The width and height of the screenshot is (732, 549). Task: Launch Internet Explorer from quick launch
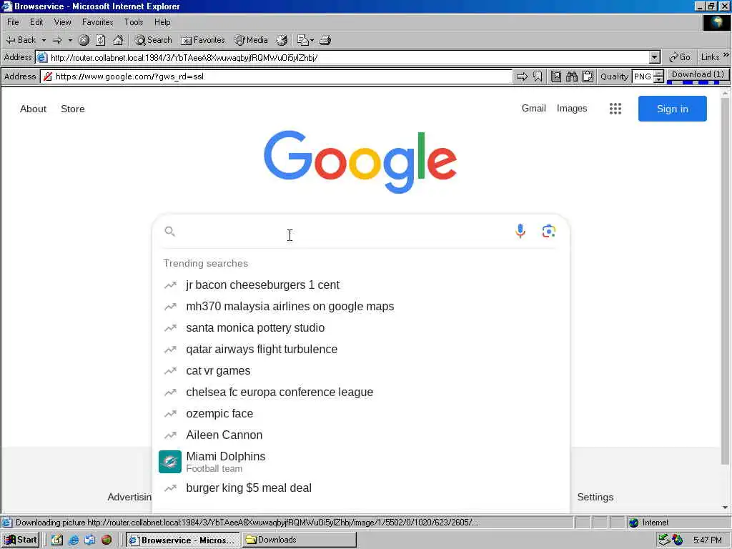tap(74, 540)
